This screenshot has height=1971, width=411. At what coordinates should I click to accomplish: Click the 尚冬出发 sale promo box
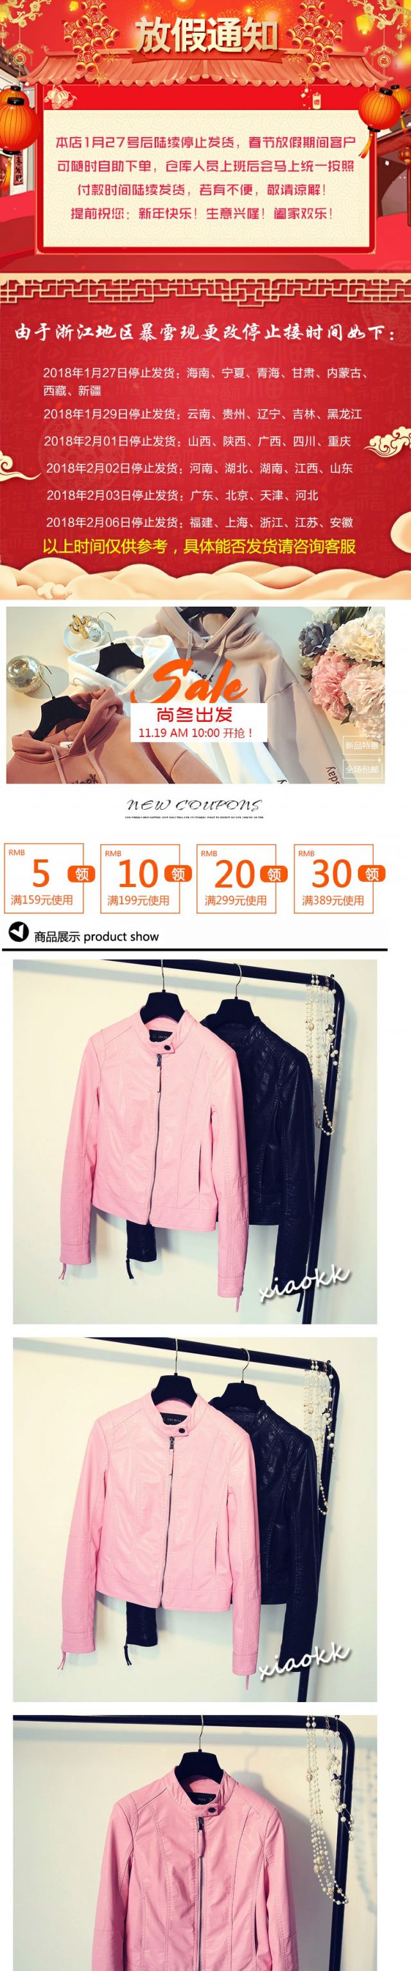click(x=198, y=723)
